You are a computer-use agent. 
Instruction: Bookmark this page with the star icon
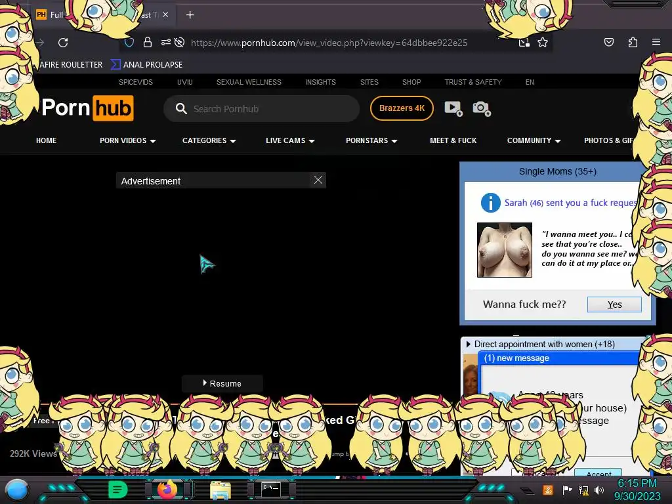click(543, 42)
